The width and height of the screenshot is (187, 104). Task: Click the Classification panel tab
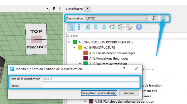(x=74, y=9)
